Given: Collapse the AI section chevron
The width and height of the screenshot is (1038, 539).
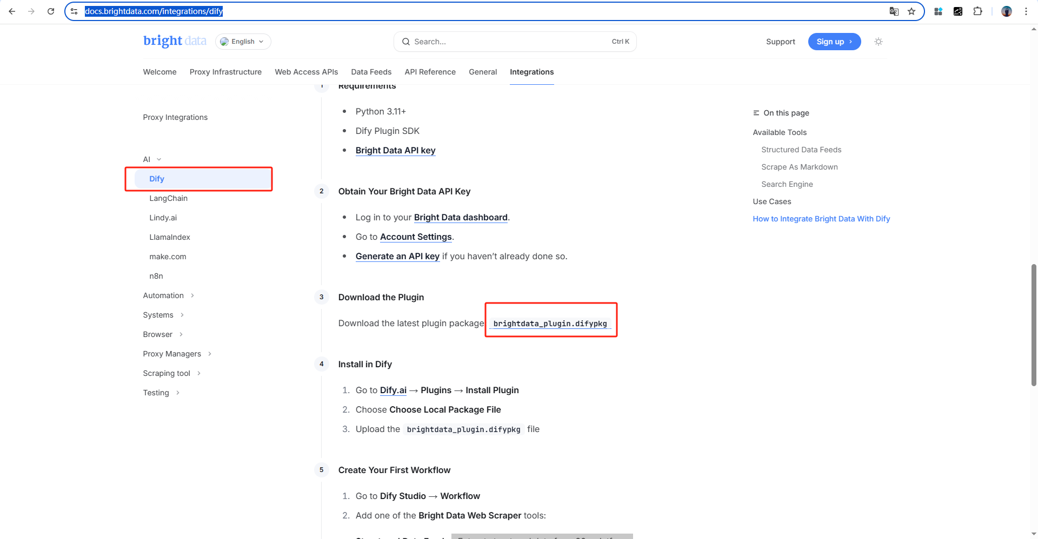Looking at the screenshot, I should (x=159, y=159).
